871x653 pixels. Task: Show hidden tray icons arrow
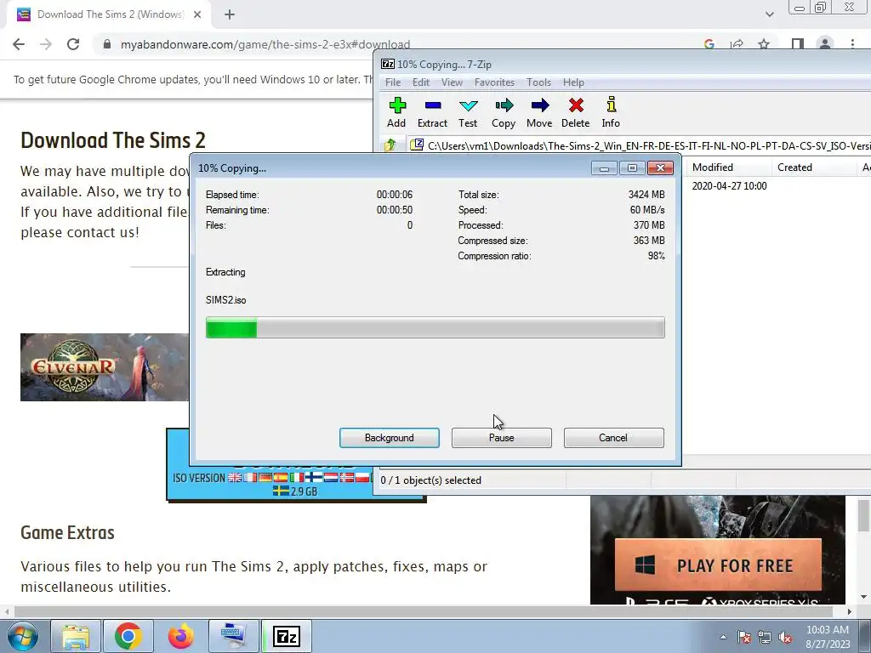[723, 637]
